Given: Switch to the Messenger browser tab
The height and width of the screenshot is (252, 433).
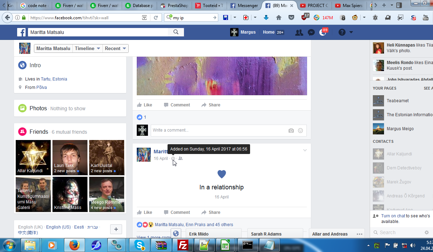Looking at the screenshot, I should coord(244,6).
